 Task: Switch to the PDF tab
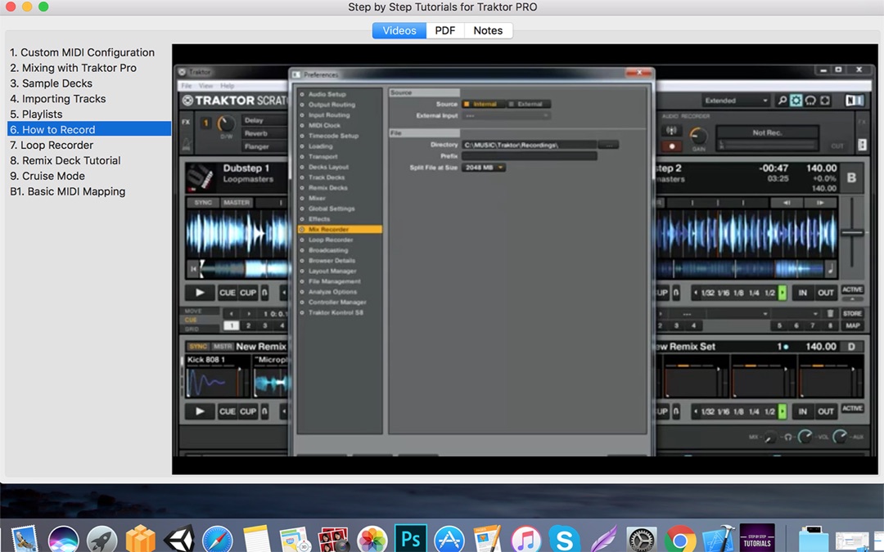(444, 30)
